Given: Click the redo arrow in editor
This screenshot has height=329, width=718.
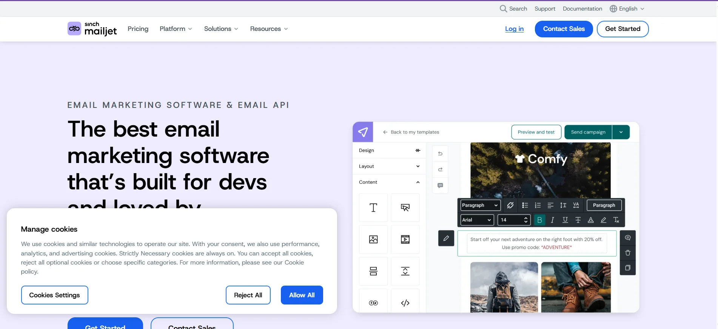Looking at the screenshot, I should [440, 169].
